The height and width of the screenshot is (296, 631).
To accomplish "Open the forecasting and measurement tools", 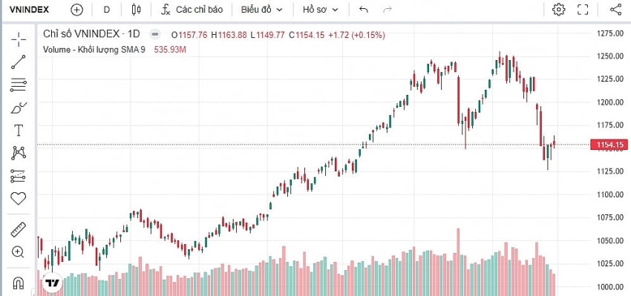I will pos(18,176).
